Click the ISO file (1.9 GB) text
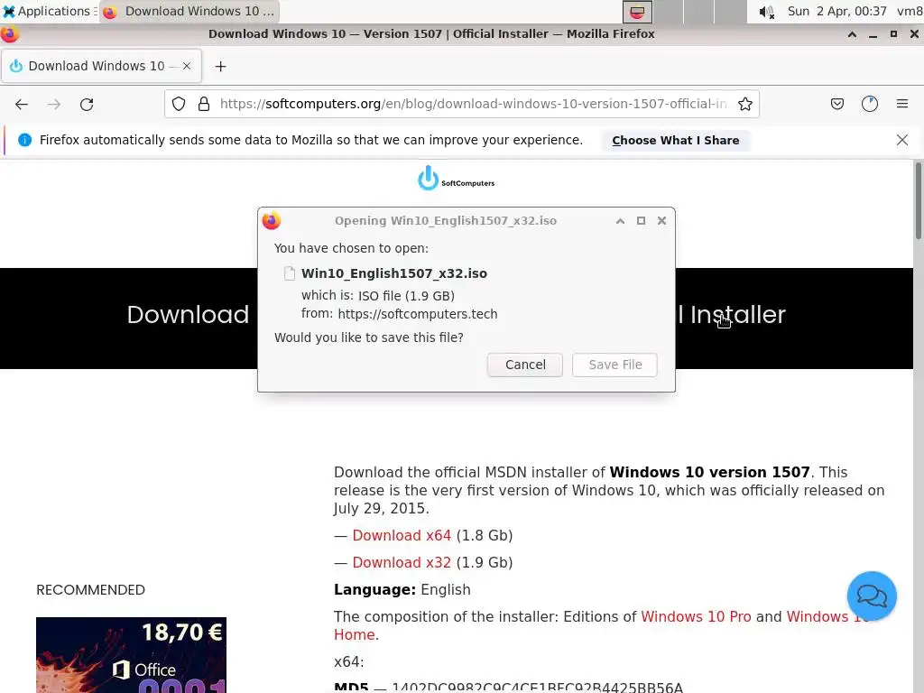 click(x=407, y=296)
